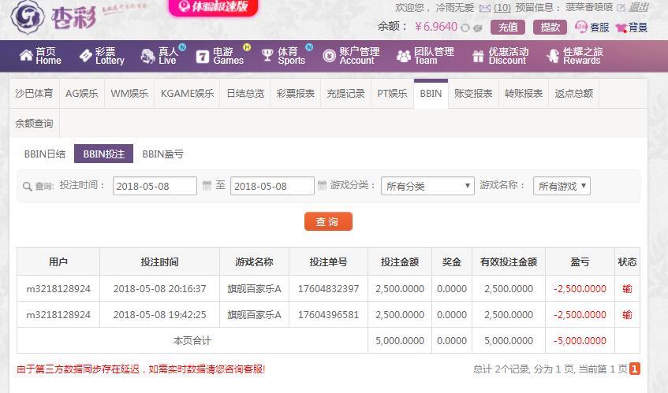668x393 pixels.
Task: Click the start date input field
Action: (155, 186)
